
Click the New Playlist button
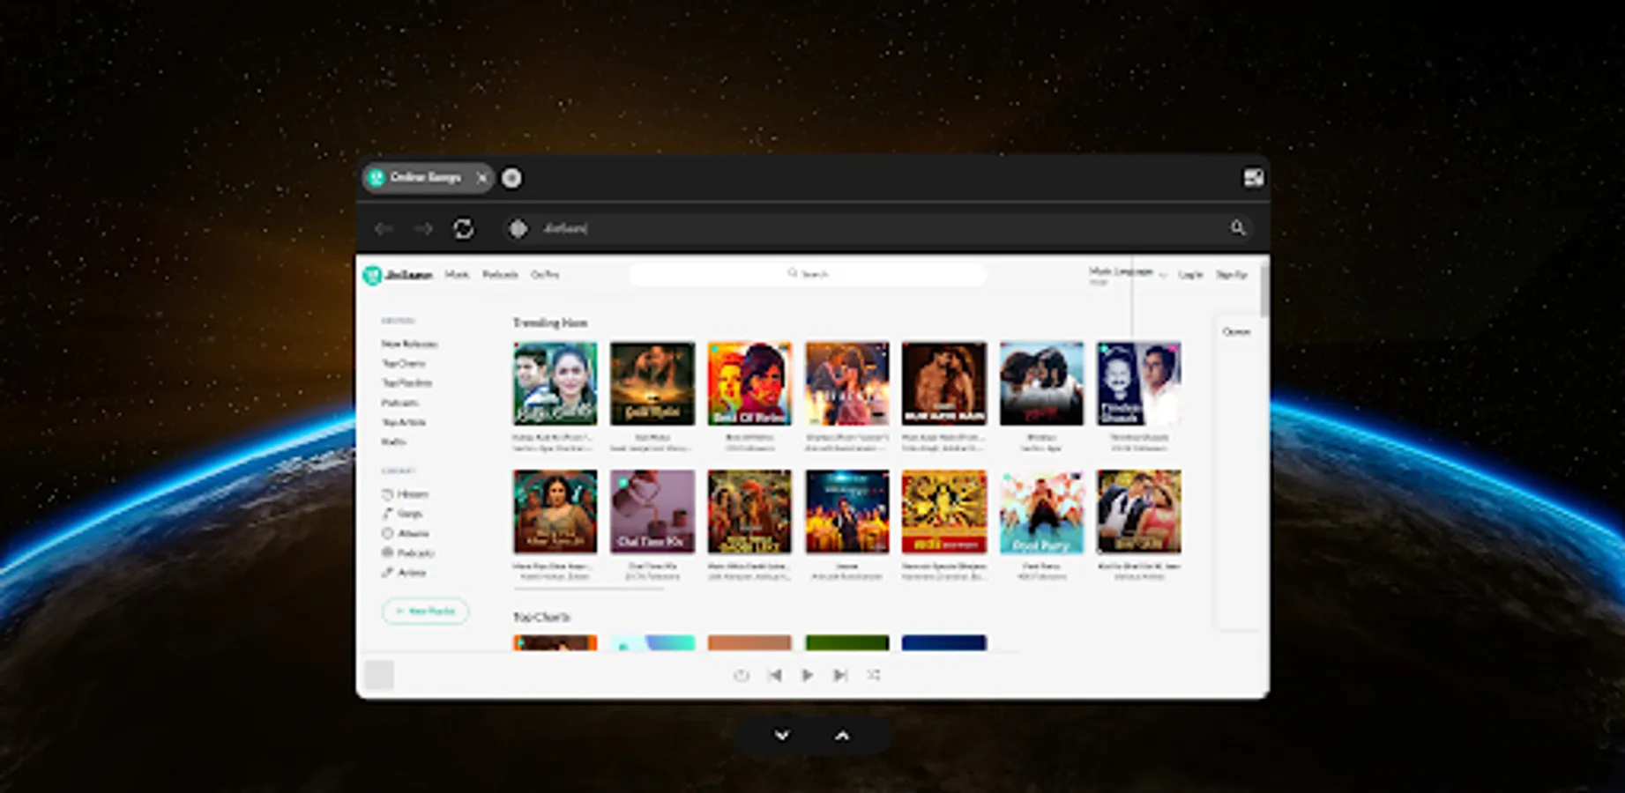pyautogui.click(x=425, y=611)
